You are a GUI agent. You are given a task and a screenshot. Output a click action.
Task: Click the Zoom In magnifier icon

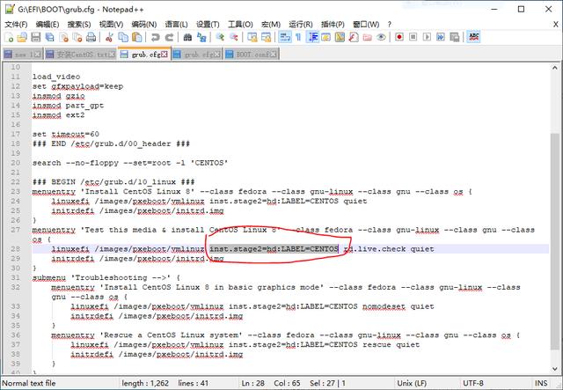click(x=219, y=37)
